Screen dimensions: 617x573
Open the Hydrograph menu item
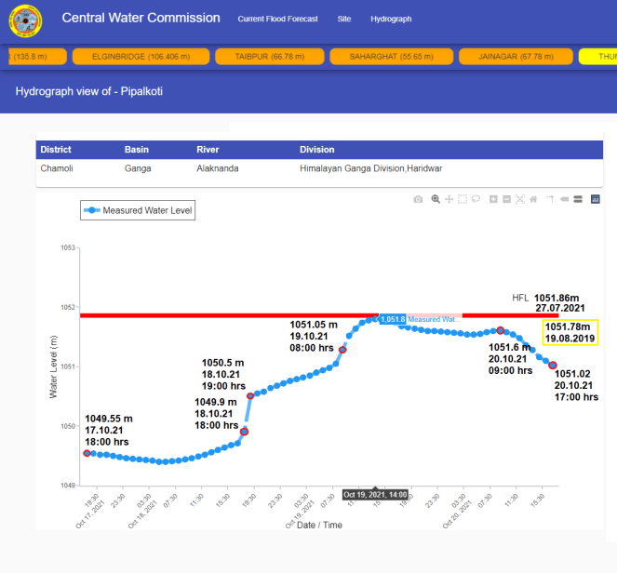391,19
